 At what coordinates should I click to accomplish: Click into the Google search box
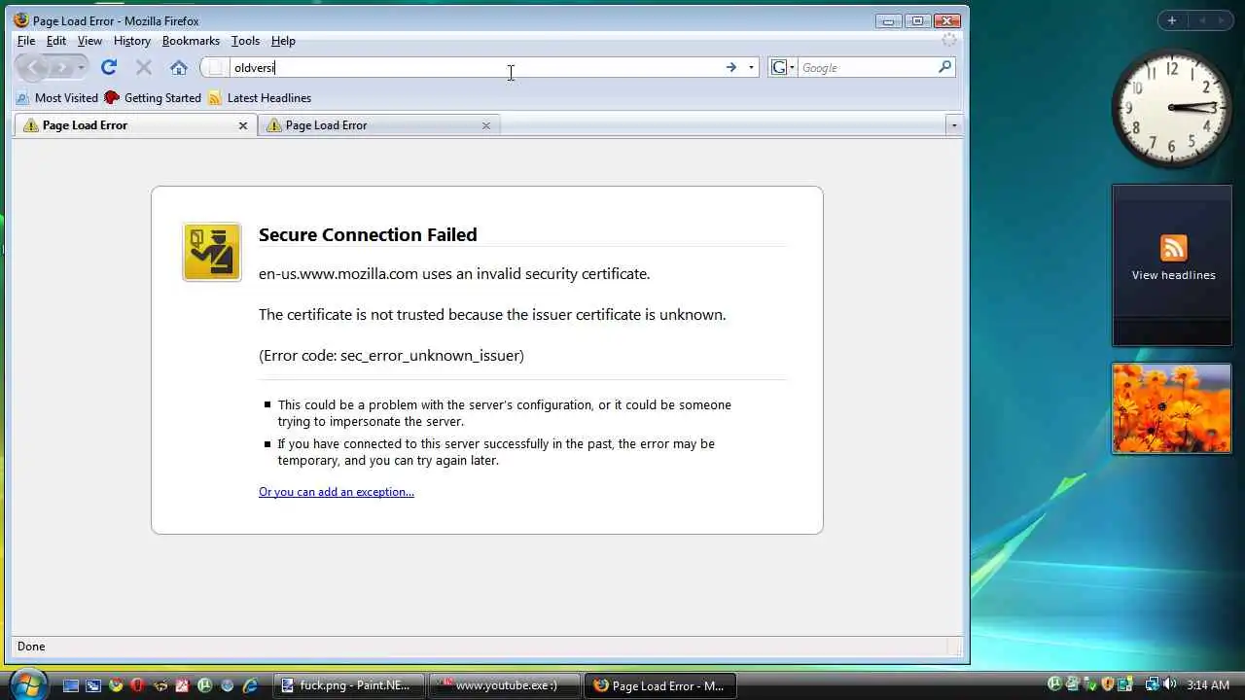867,68
